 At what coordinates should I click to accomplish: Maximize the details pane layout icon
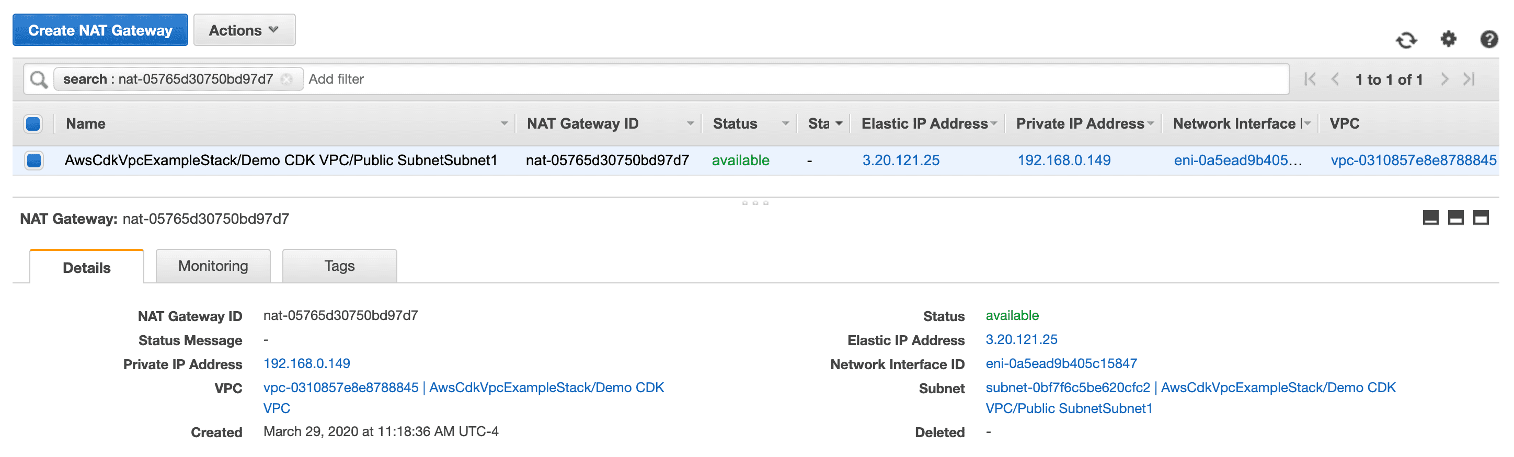pyautogui.click(x=1480, y=218)
